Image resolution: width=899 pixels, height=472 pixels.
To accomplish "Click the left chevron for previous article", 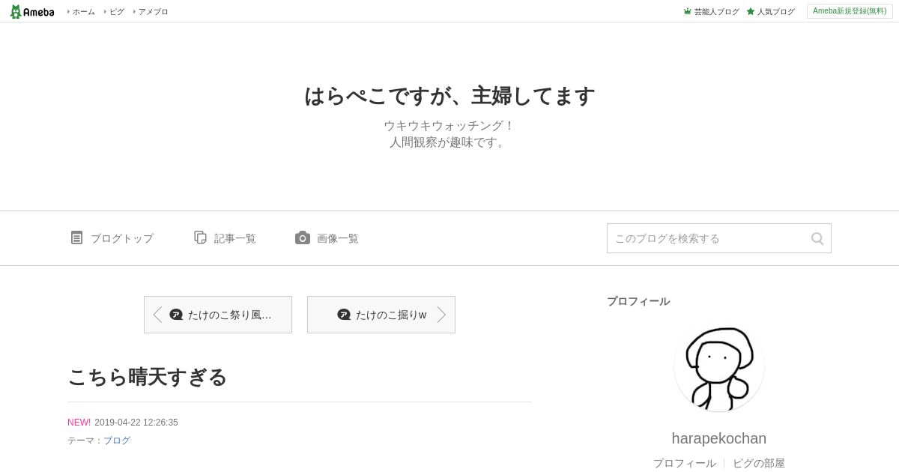I will [157, 315].
